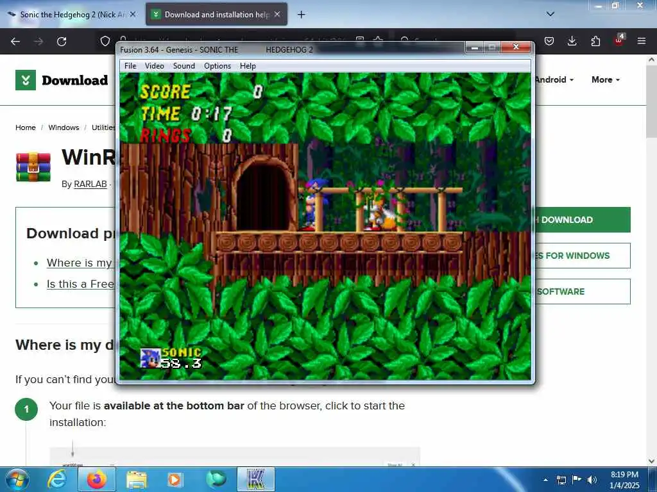
Task: Switch to Firefox in the taskbar
Action: [x=97, y=479]
